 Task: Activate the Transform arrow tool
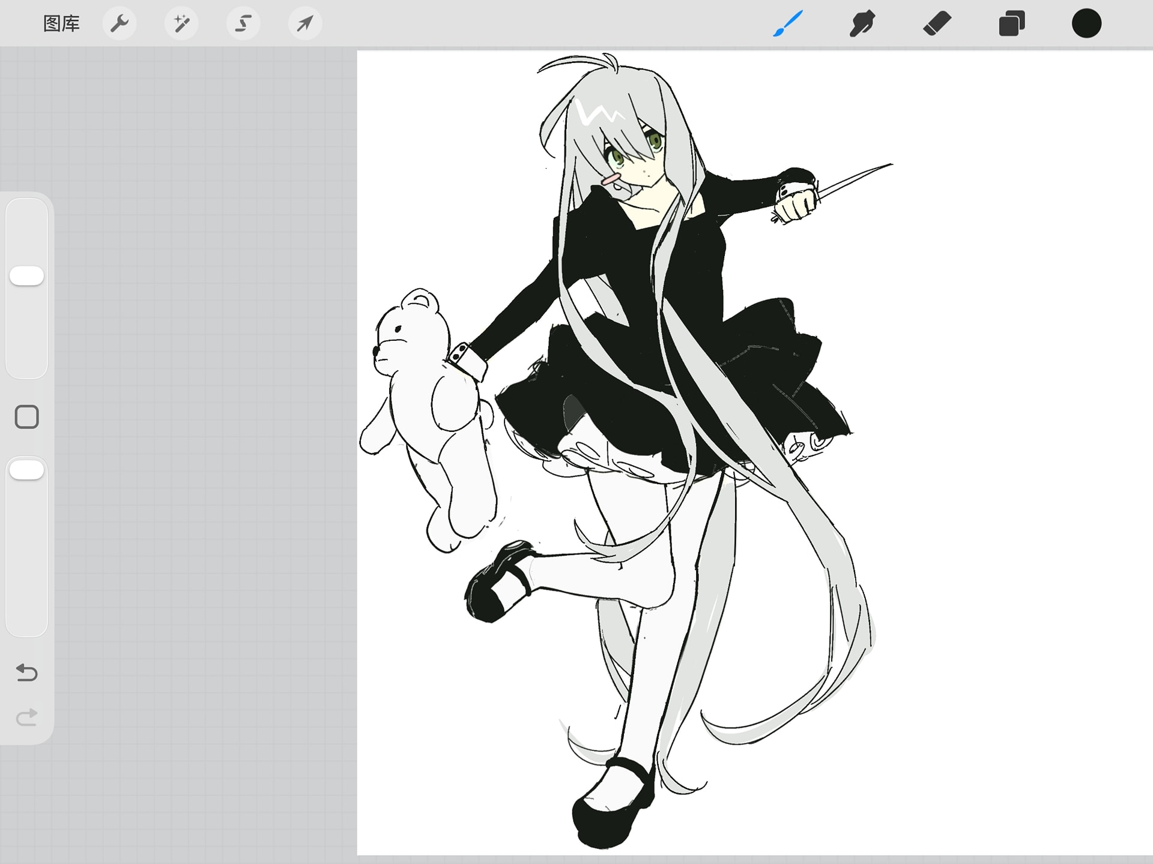(x=305, y=24)
